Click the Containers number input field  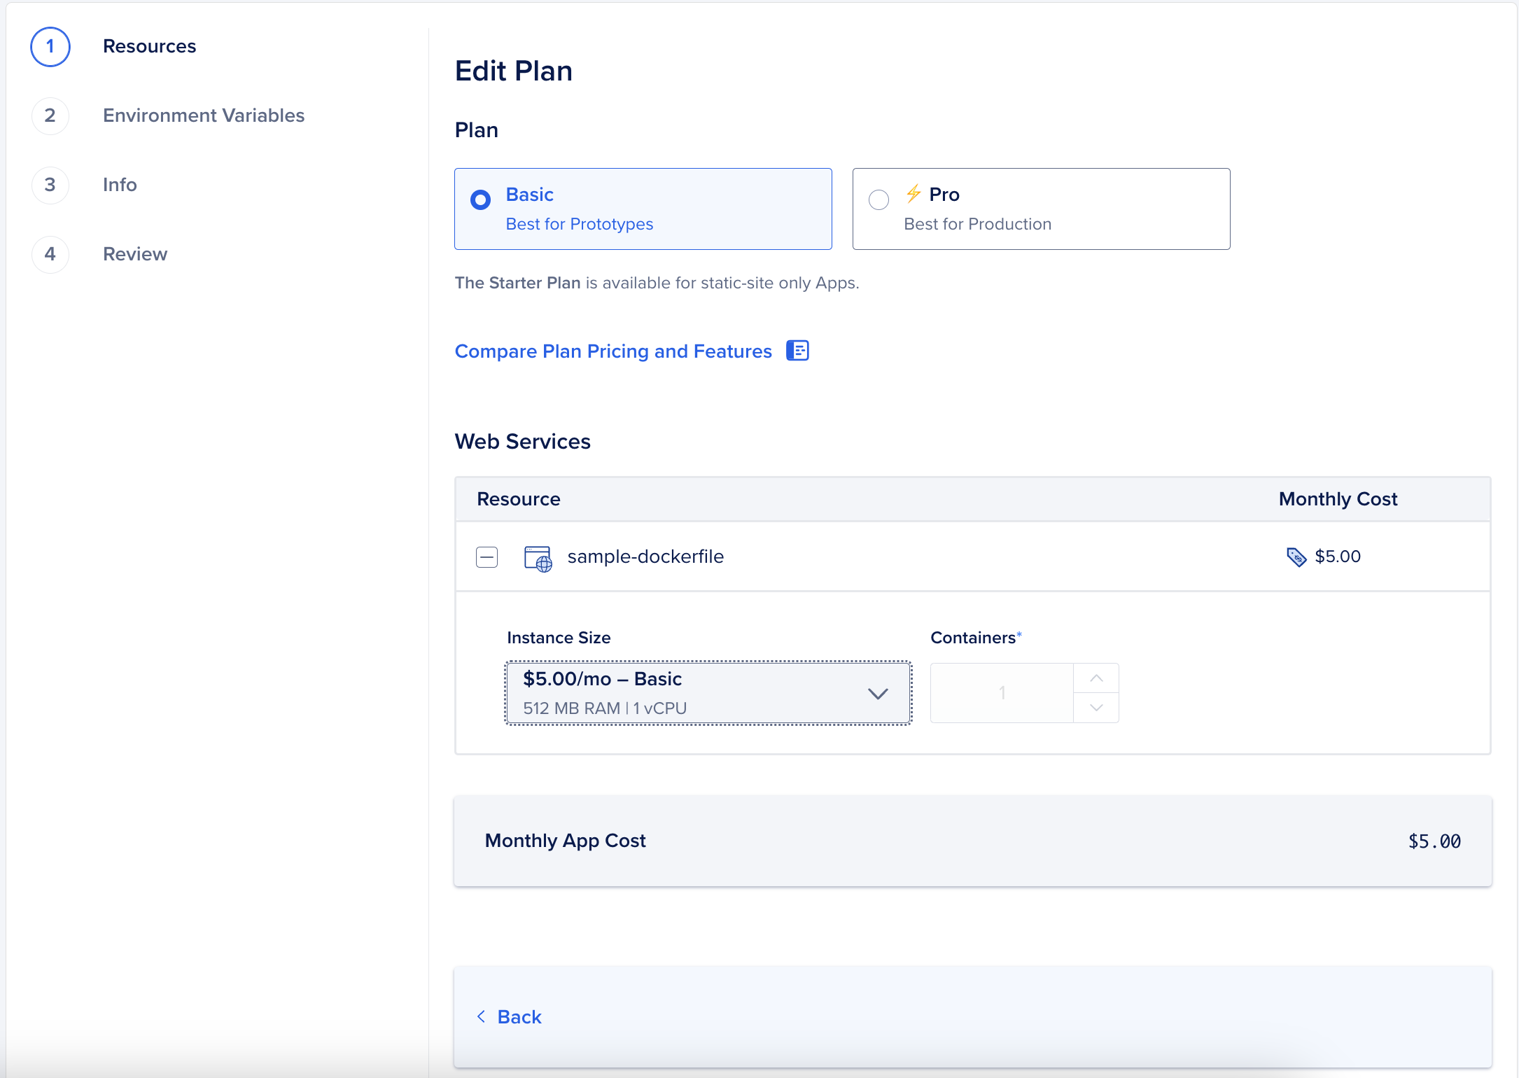point(1002,693)
